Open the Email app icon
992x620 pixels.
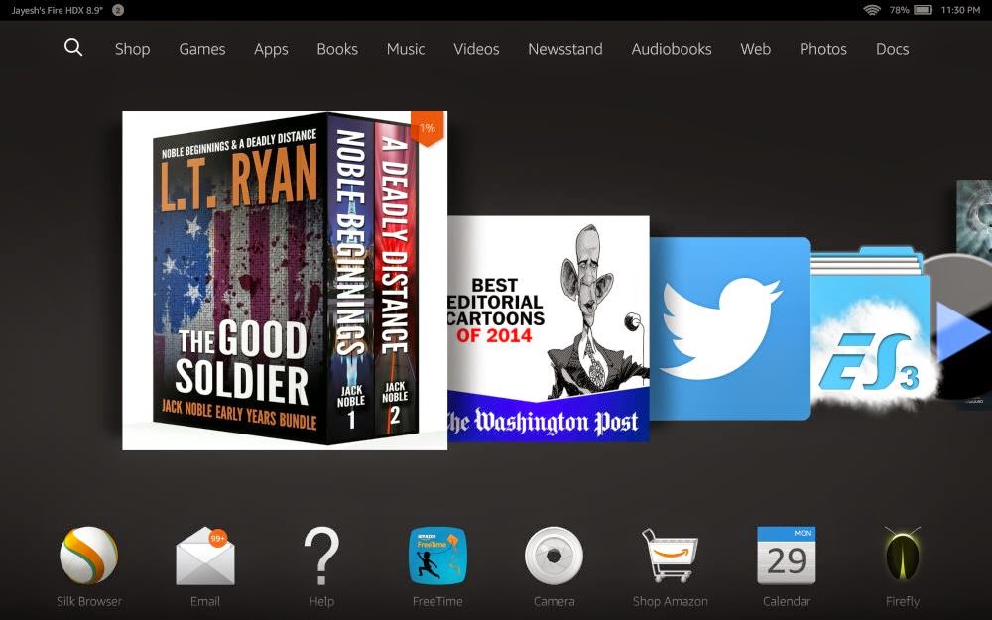205,557
